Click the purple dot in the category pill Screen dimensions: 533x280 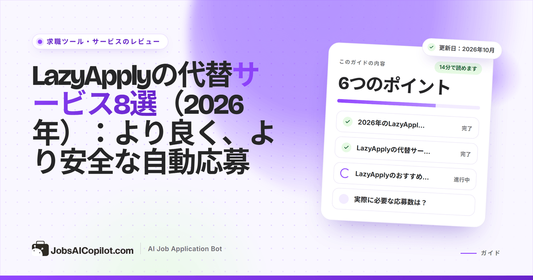40,42
